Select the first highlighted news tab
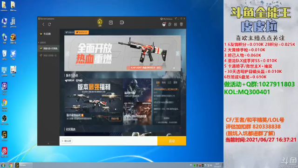 point(158,83)
